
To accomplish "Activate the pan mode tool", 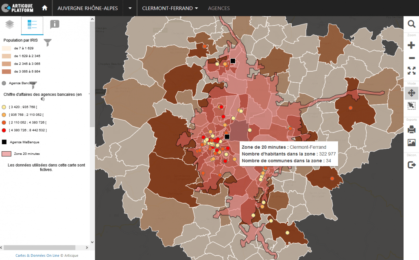I will (411, 93).
